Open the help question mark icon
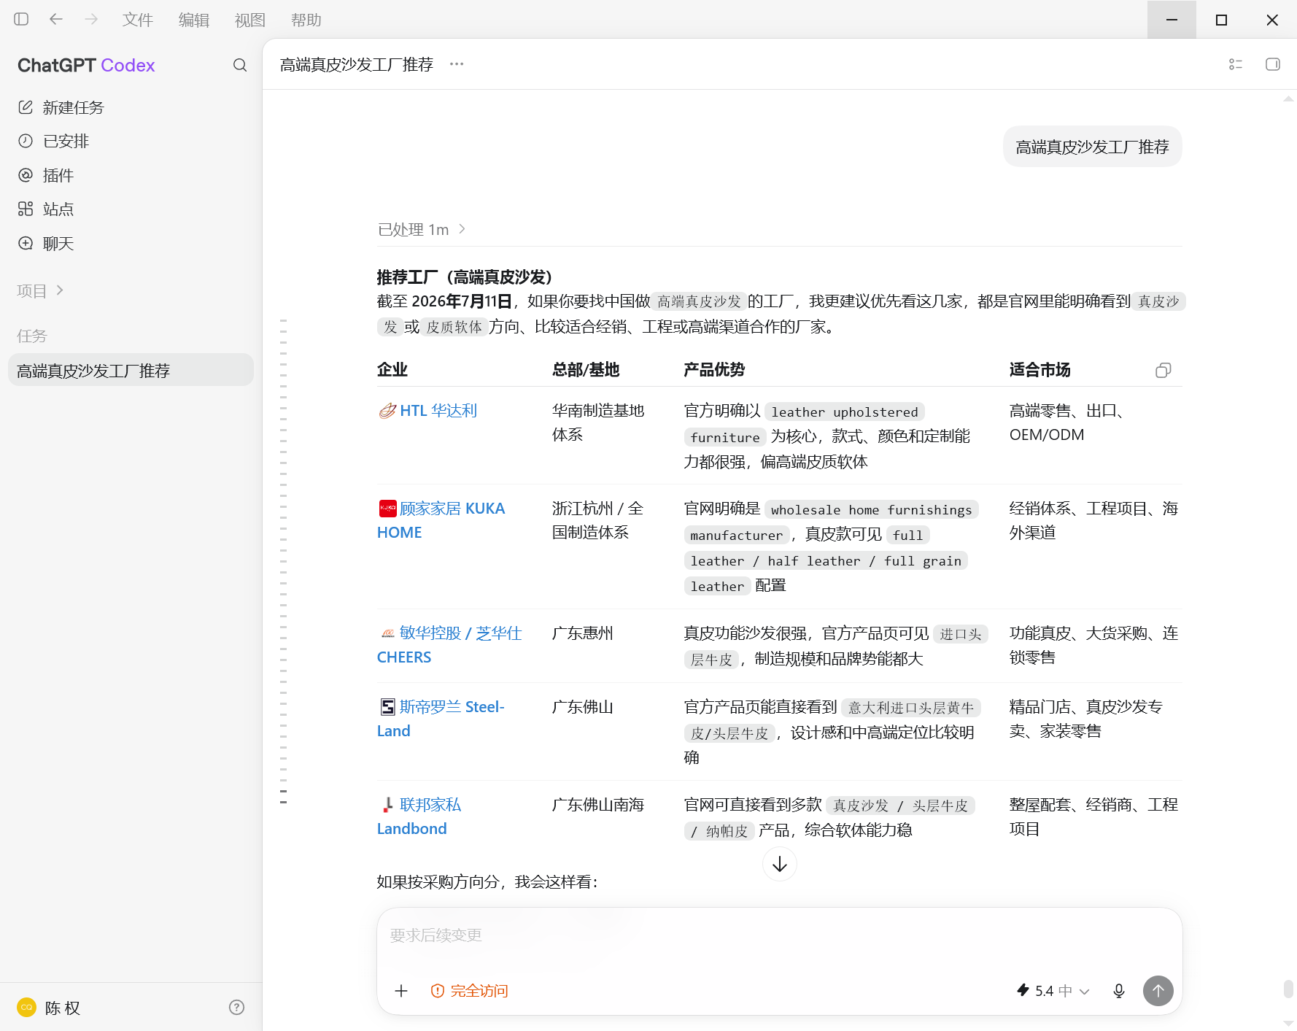 click(x=236, y=1007)
